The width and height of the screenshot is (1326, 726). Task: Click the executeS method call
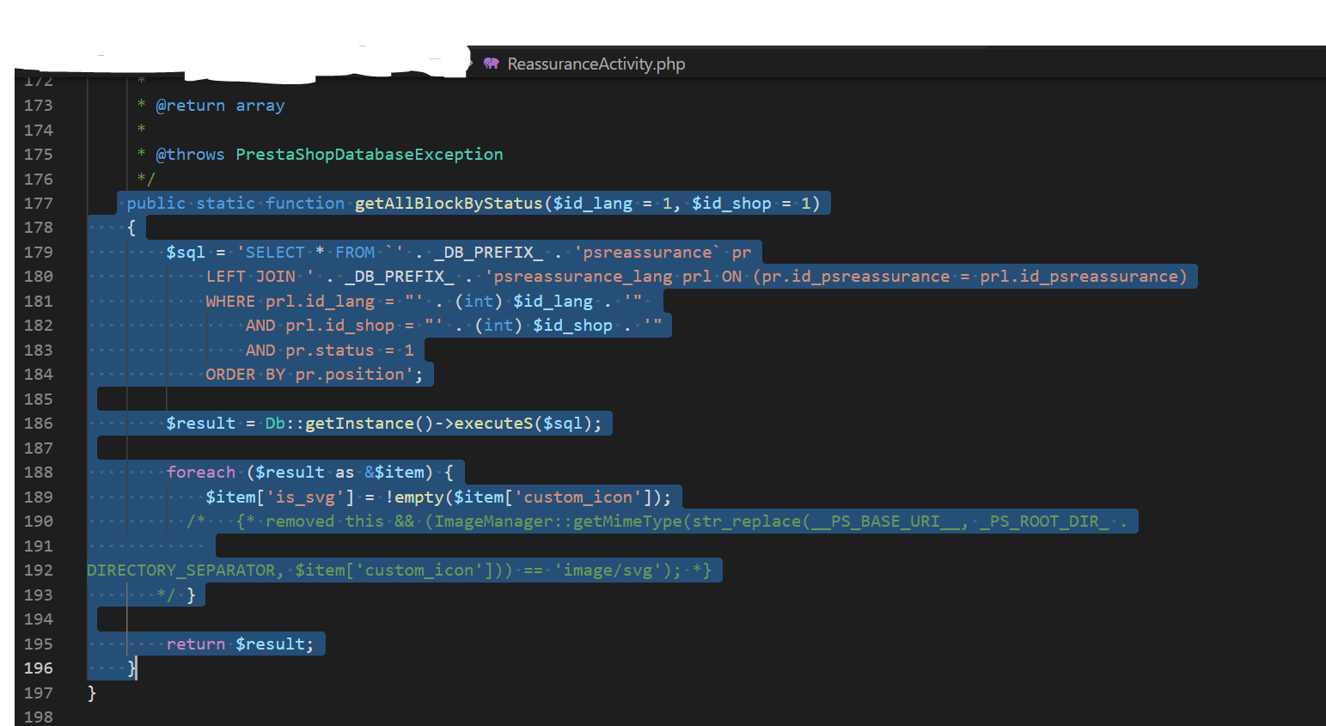click(493, 423)
